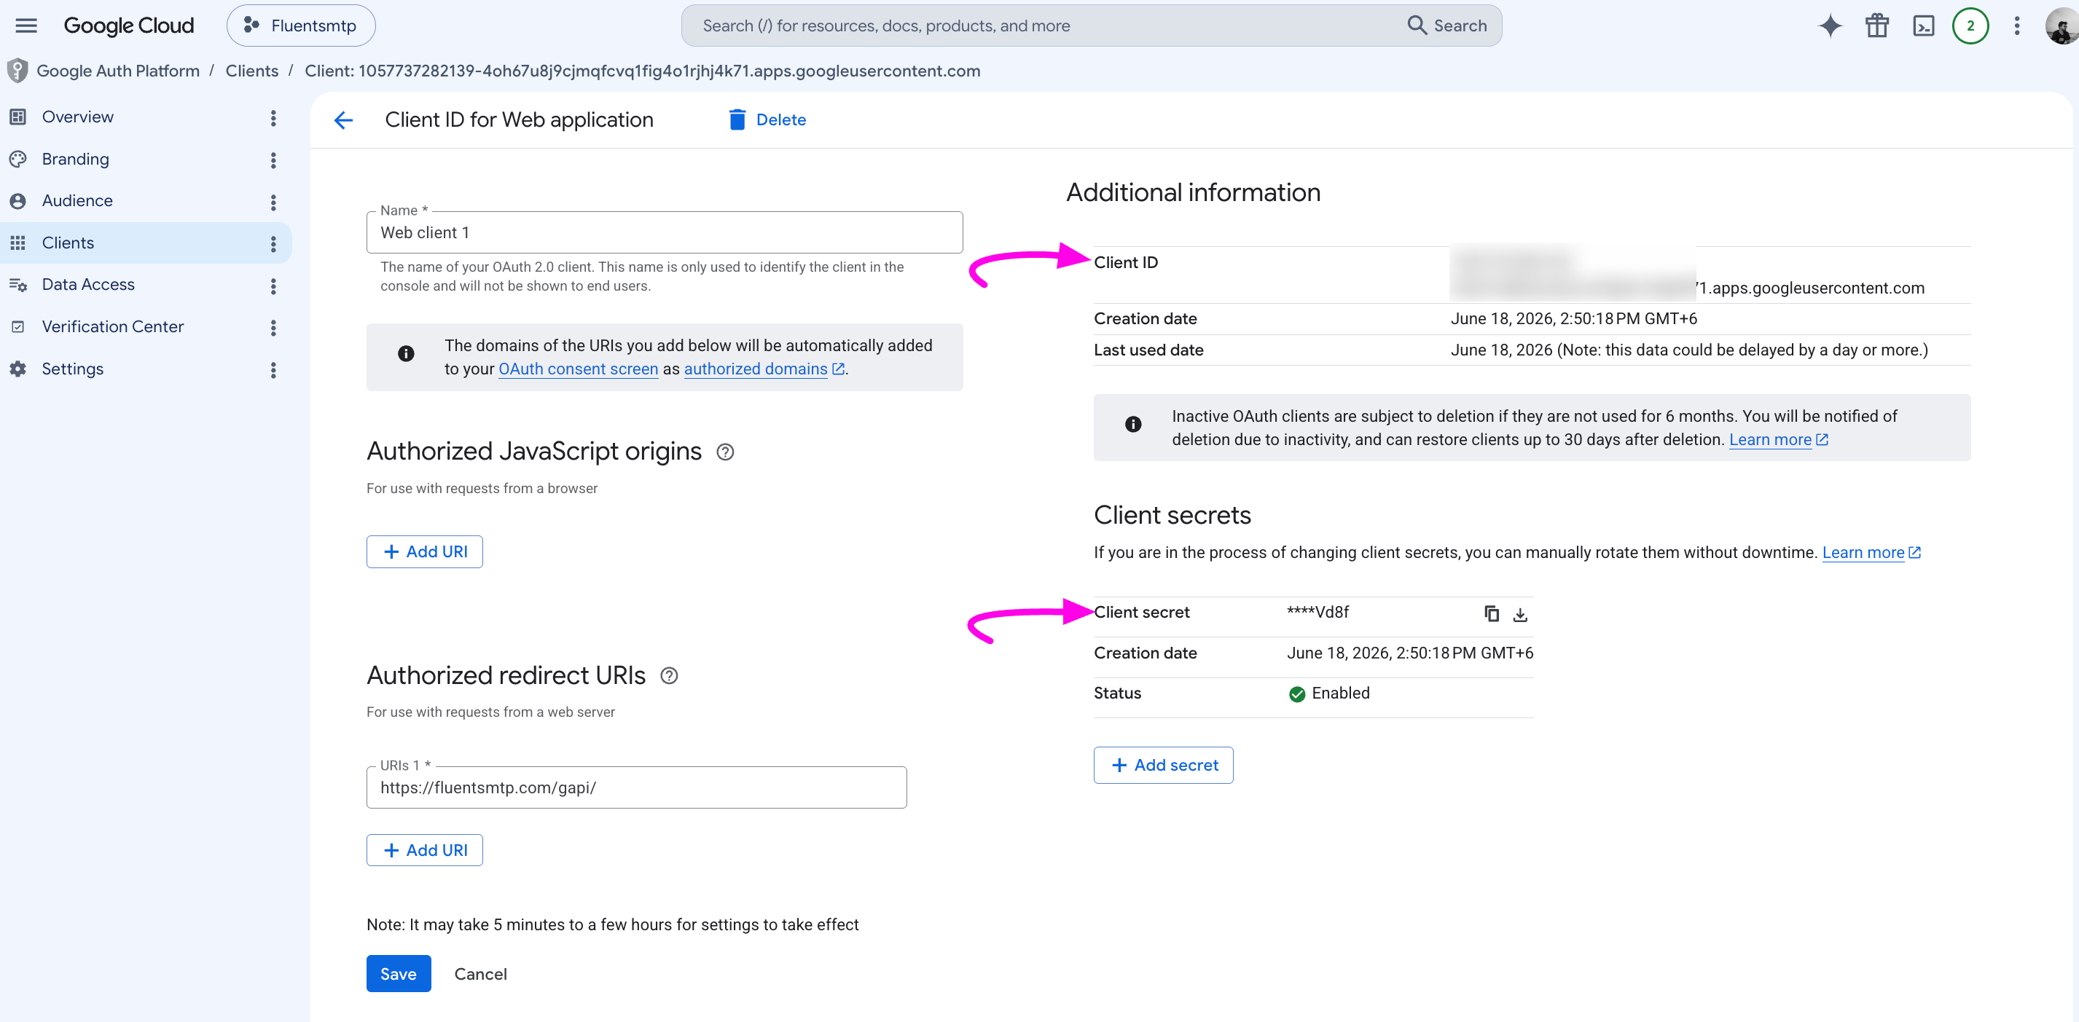Click Google Auth Platform breadcrumb

point(118,71)
